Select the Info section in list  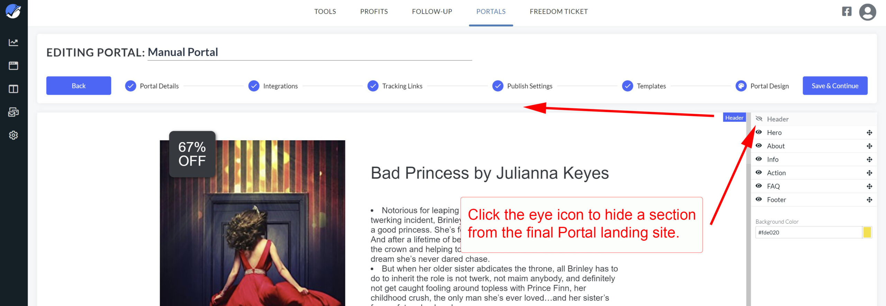[772, 159]
